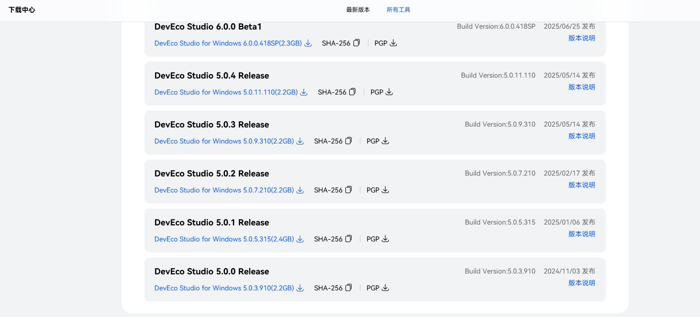The image size is (700, 317).
Task: Copy SHA-256 for DevEco Studio 5.0.1 Release
Action: point(349,239)
